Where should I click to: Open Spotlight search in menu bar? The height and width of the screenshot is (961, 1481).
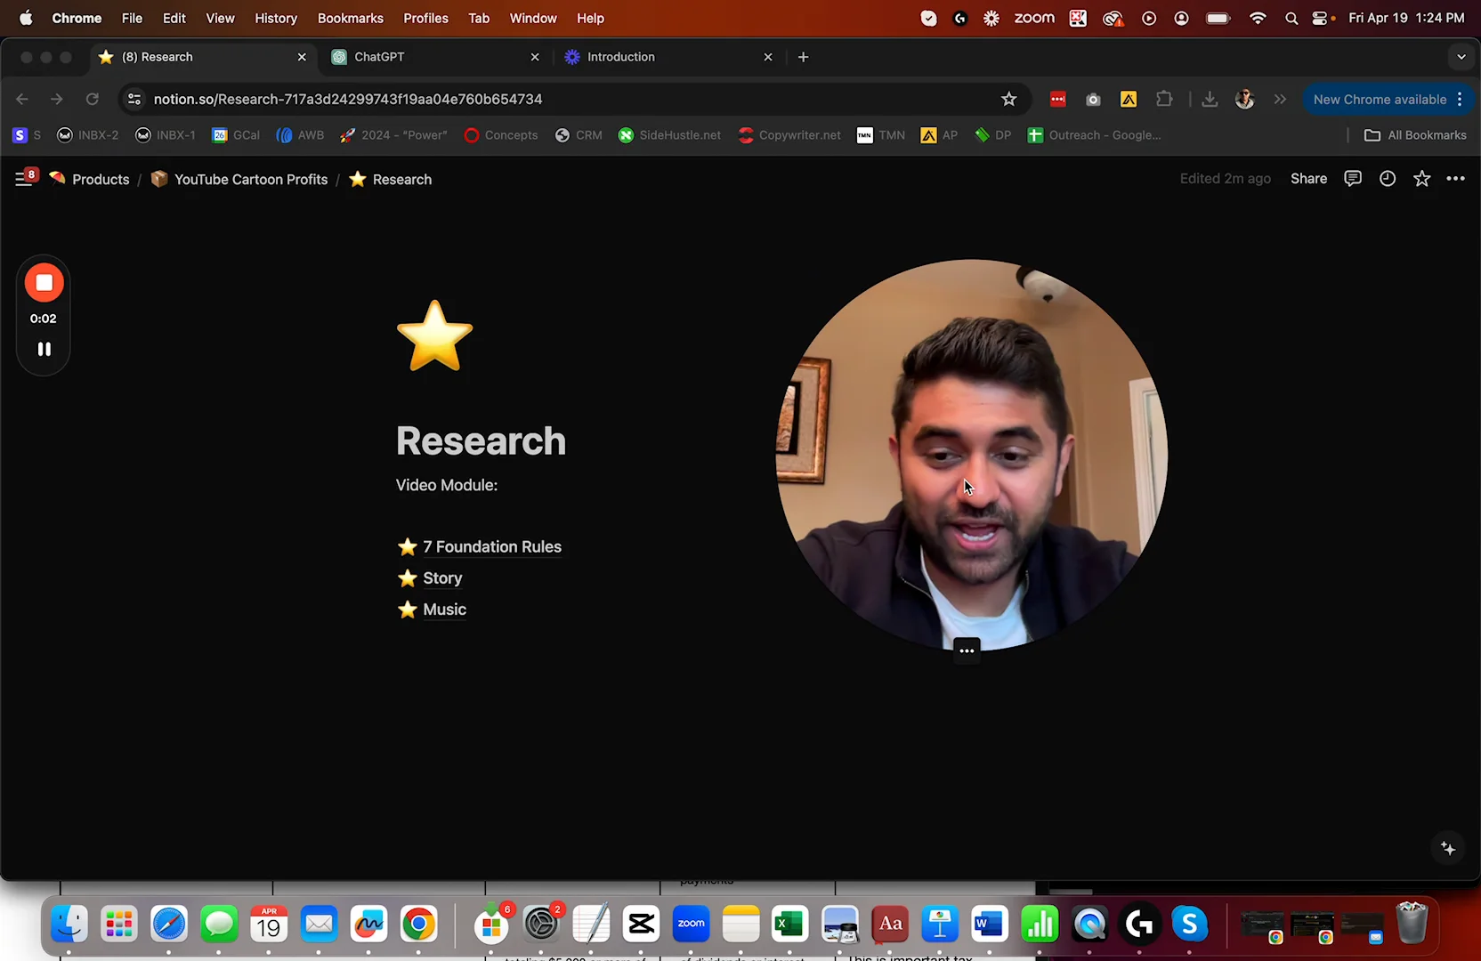(x=1291, y=18)
